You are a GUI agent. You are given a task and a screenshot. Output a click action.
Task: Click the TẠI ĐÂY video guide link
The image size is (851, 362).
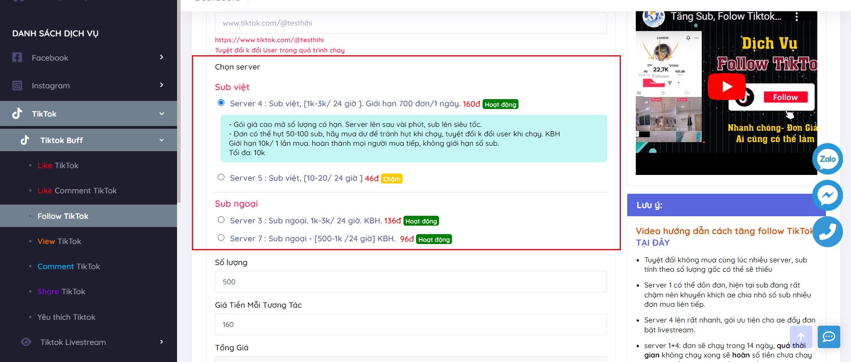point(653,243)
